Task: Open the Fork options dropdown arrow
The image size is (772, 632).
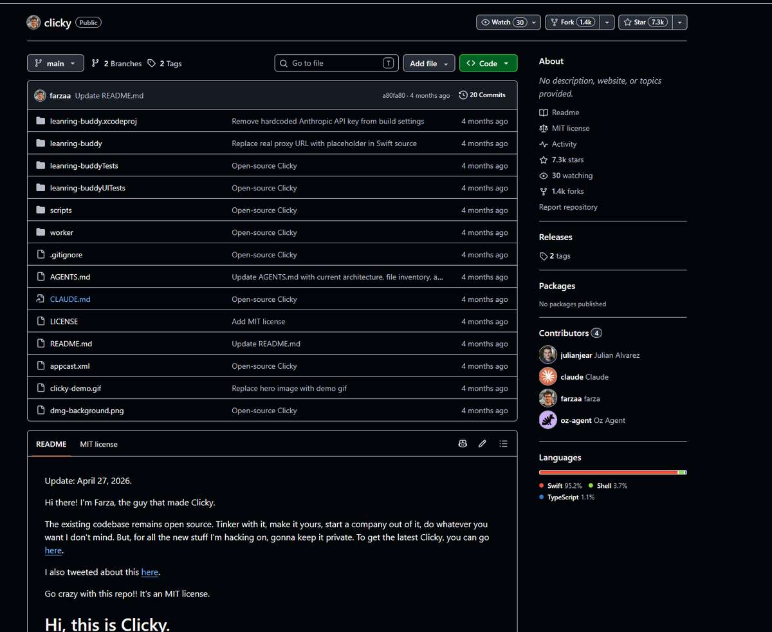Action: coord(607,23)
